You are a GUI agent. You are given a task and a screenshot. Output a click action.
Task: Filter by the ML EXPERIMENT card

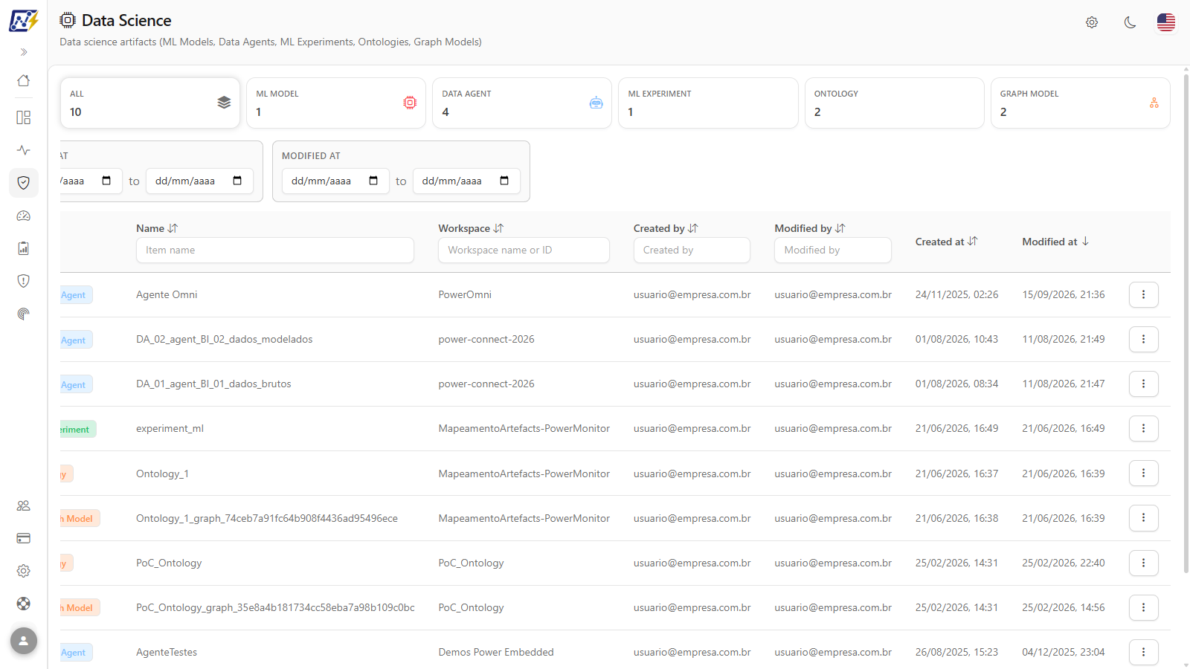pyautogui.click(x=708, y=103)
